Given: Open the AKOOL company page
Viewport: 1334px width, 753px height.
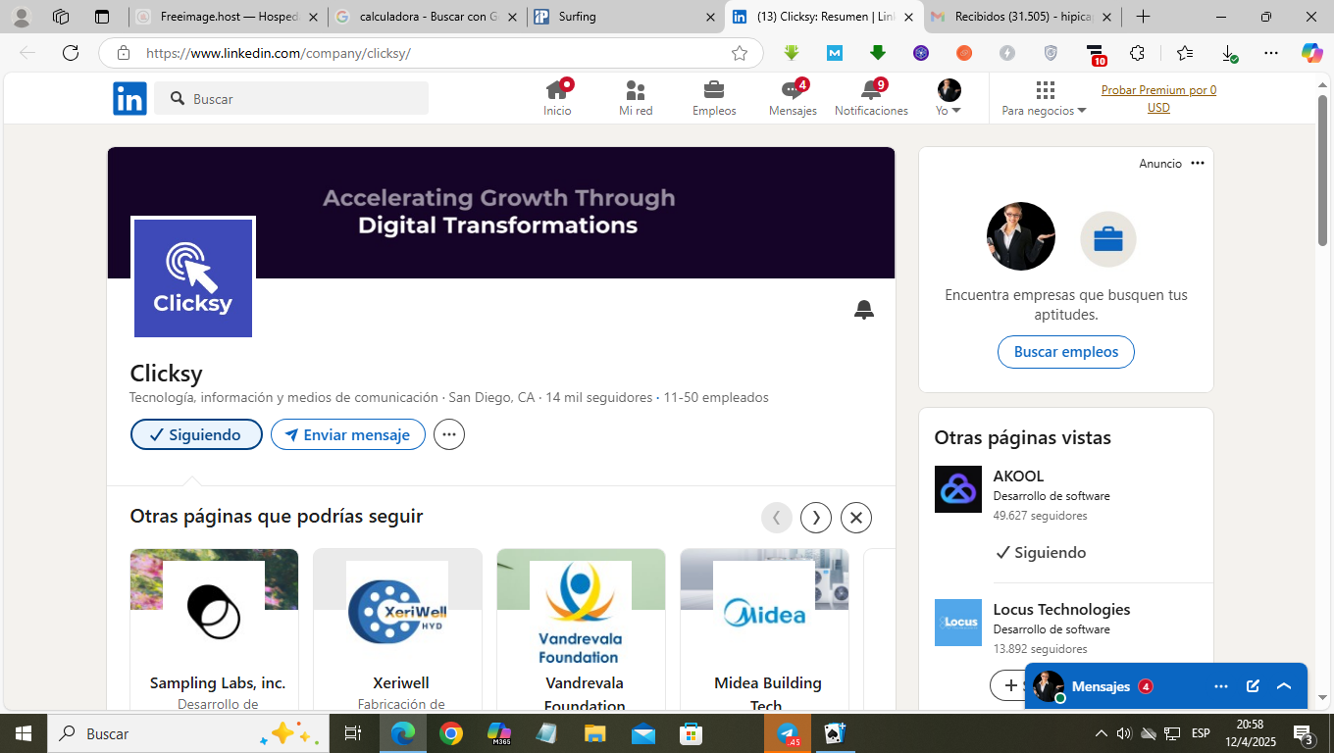Looking at the screenshot, I should point(1018,477).
